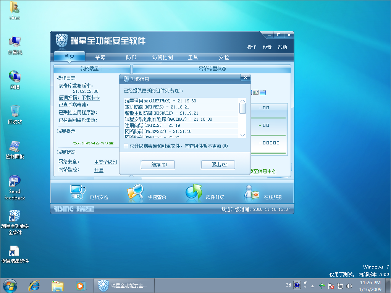Click the network tray icon
391x293 pixels.
pyautogui.click(x=340, y=286)
